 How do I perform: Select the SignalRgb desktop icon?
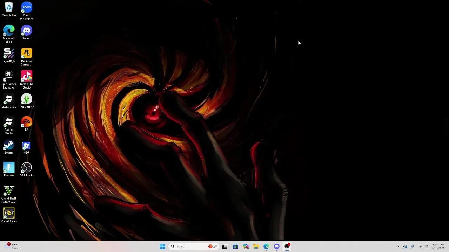click(x=9, y=55)
